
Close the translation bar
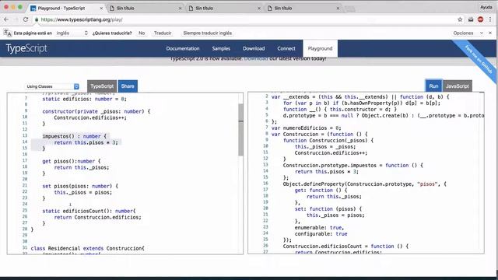tap(490, 33)
